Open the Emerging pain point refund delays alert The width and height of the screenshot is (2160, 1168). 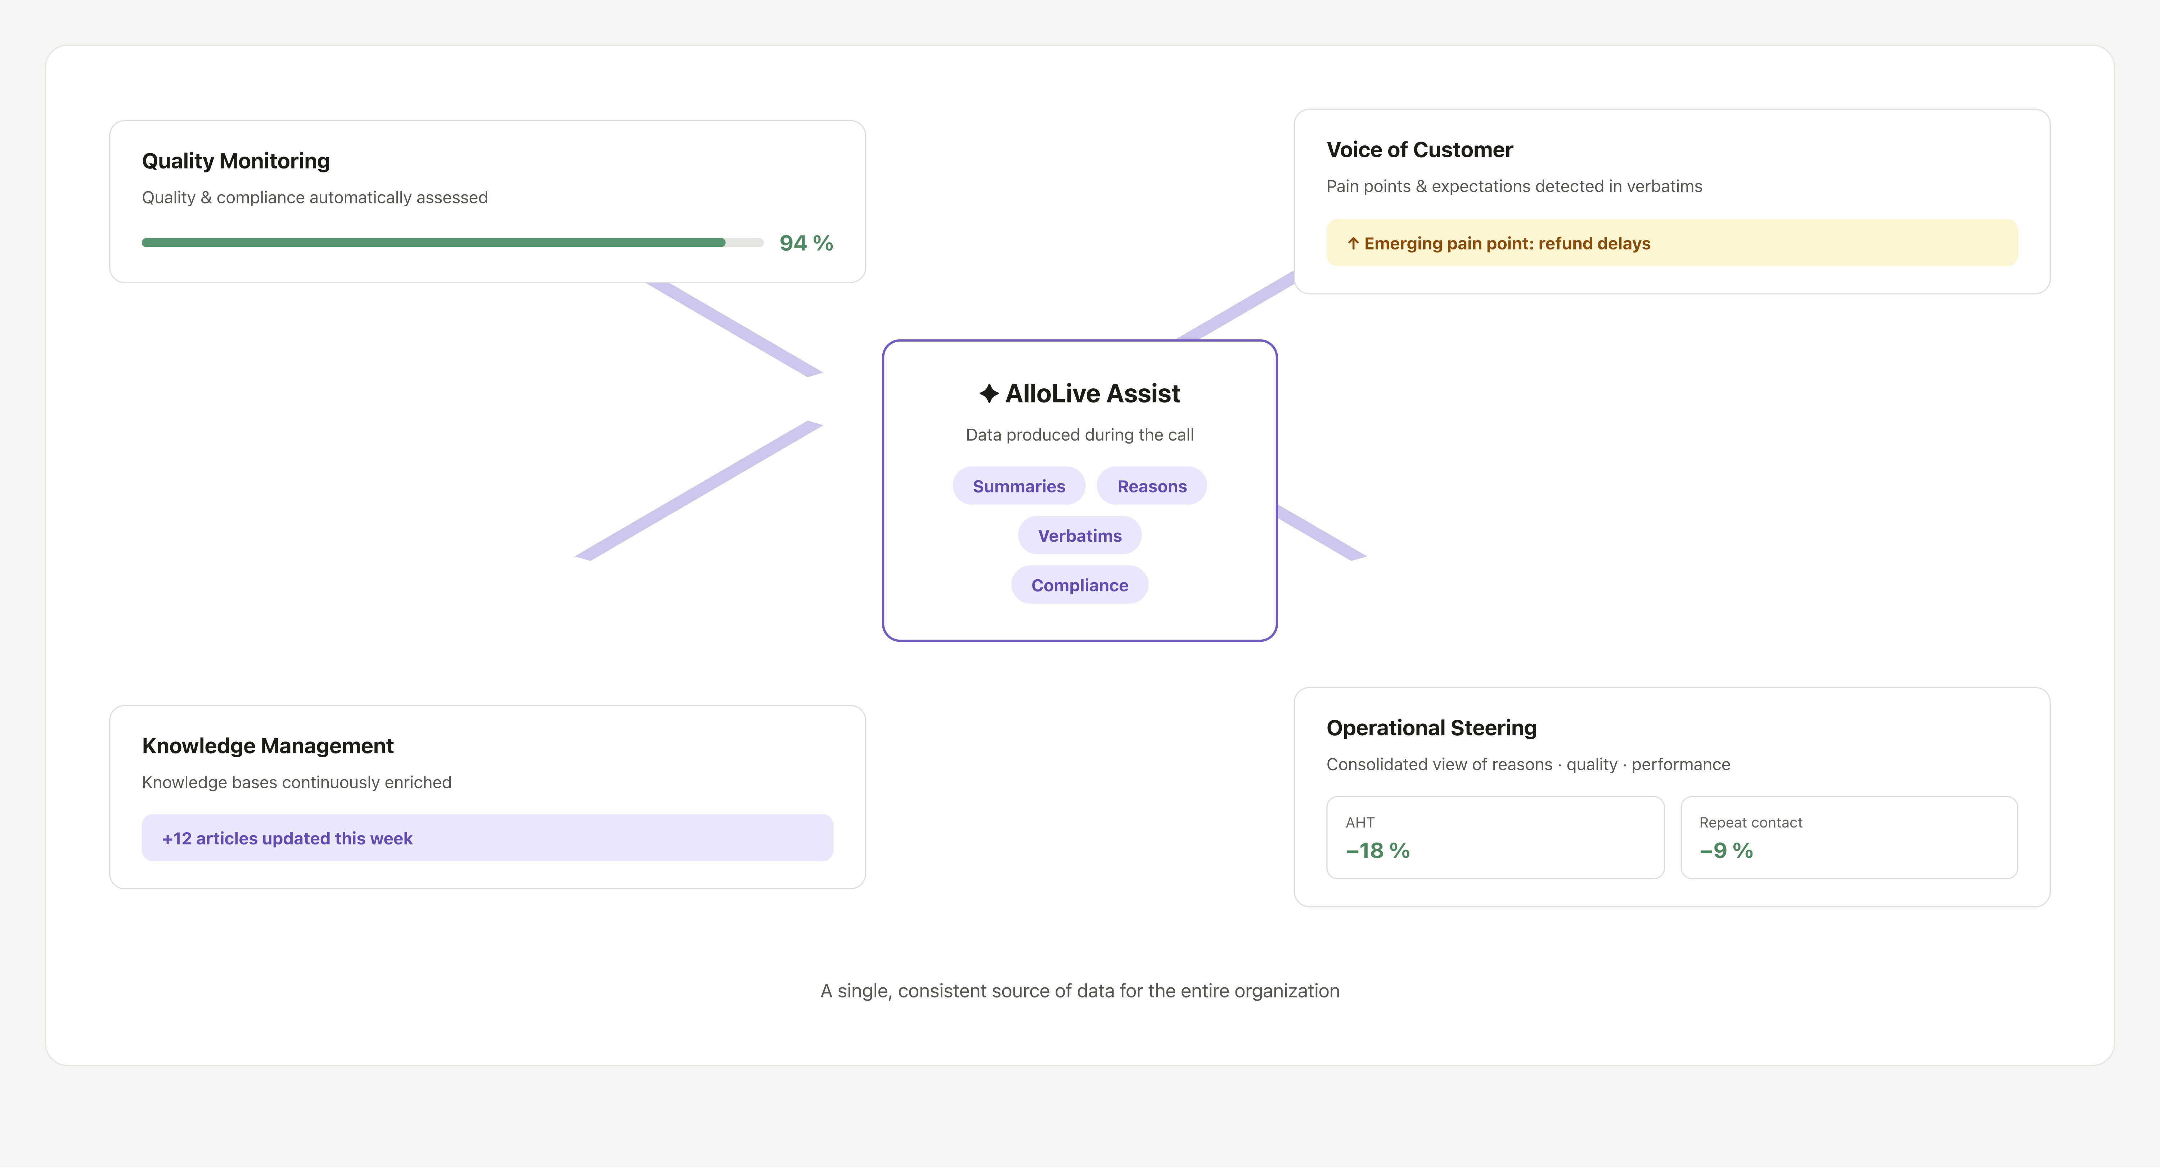click(1672, 243)
